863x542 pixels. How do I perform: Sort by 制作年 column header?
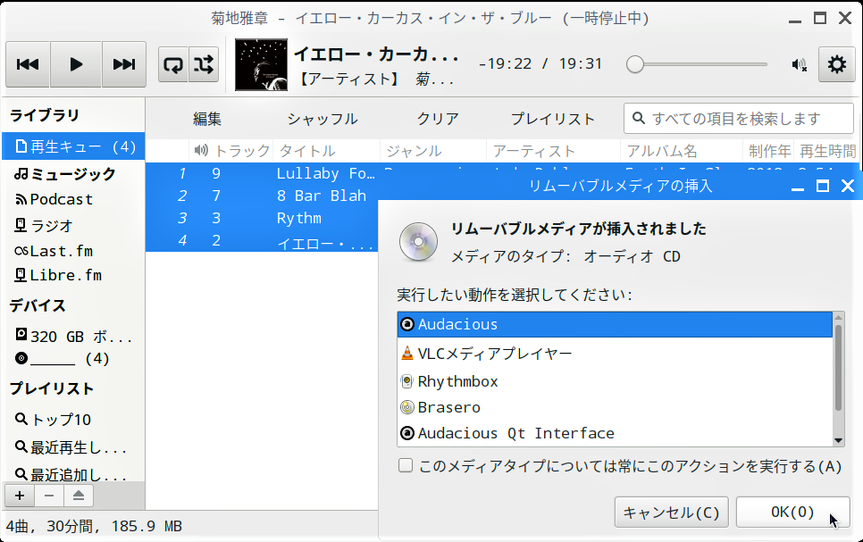point(769,151)
